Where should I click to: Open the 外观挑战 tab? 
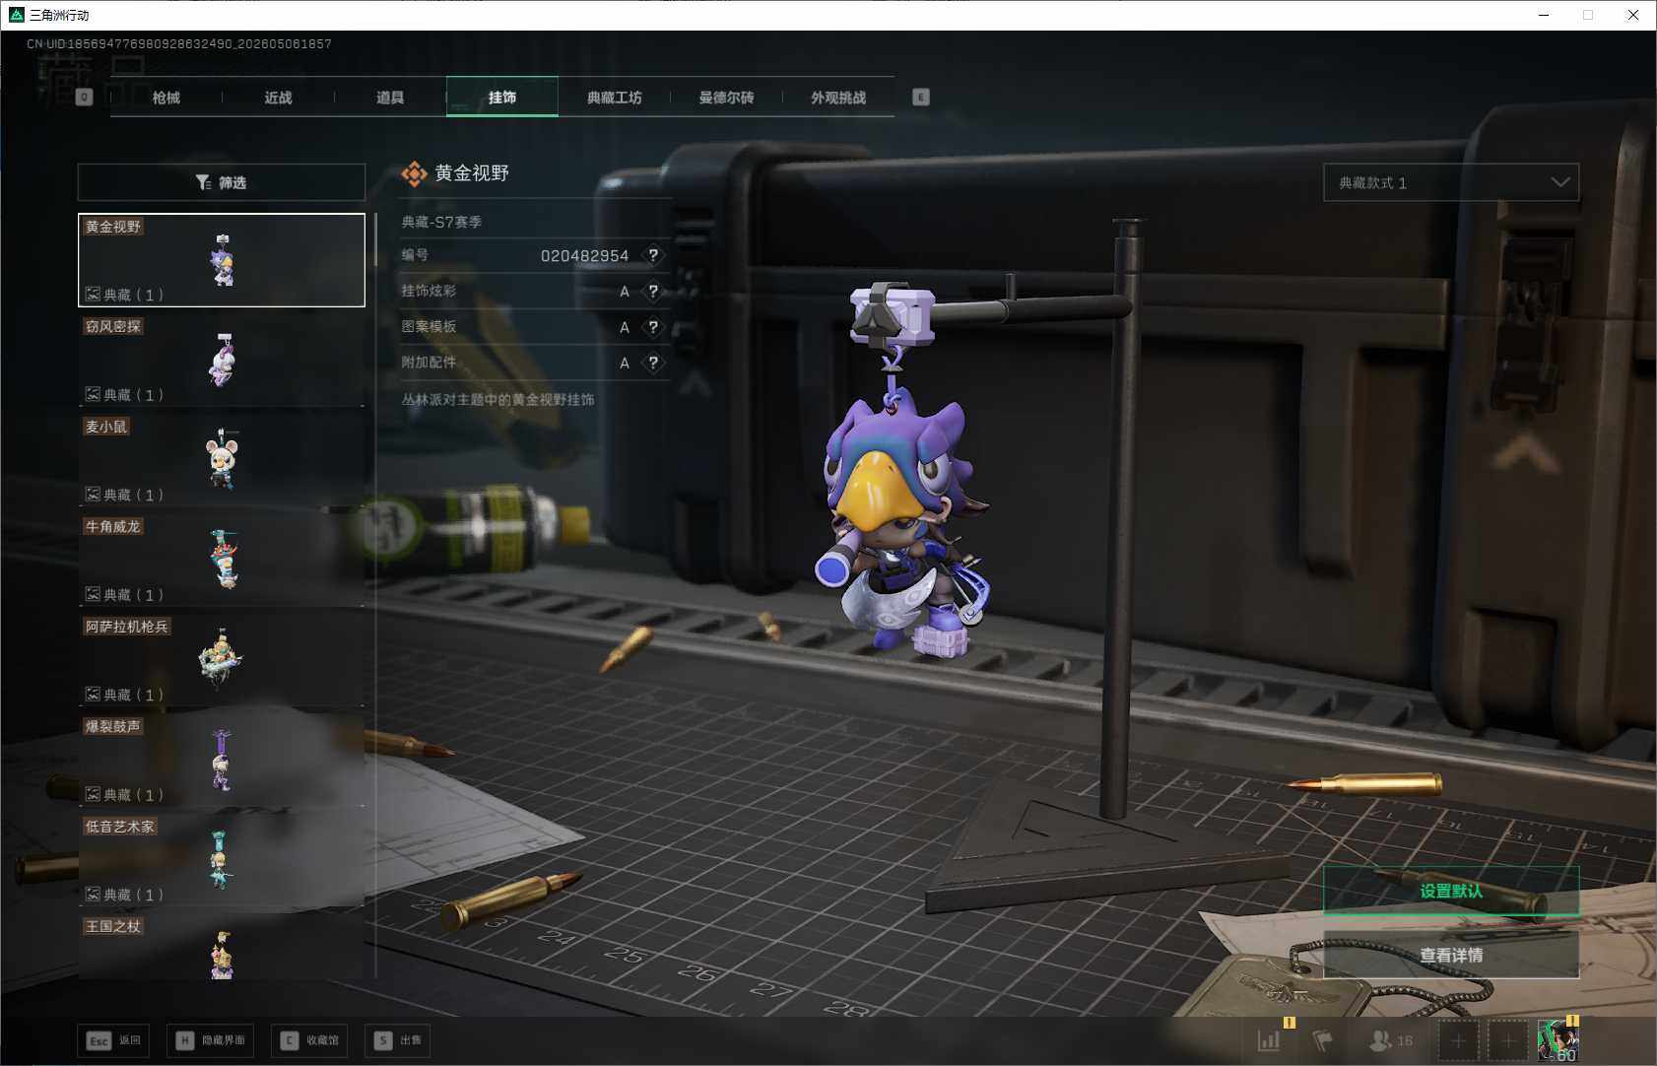point(838,98)
